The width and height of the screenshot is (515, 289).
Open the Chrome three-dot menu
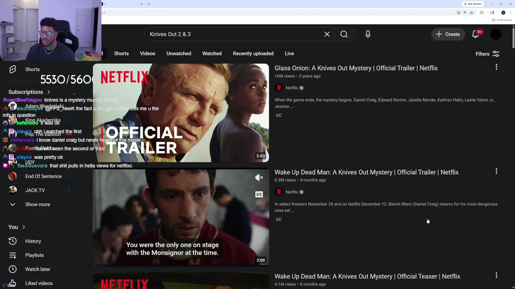(x=511, y=12)
